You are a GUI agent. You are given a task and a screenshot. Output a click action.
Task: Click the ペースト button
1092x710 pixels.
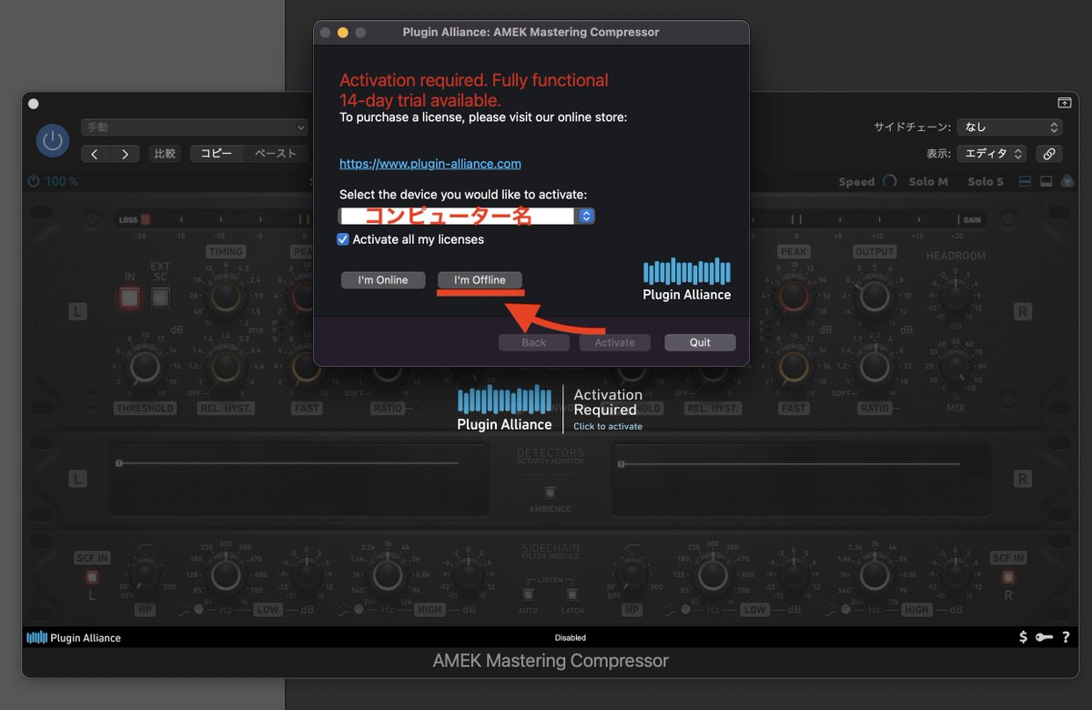click(x=276, y=154)
